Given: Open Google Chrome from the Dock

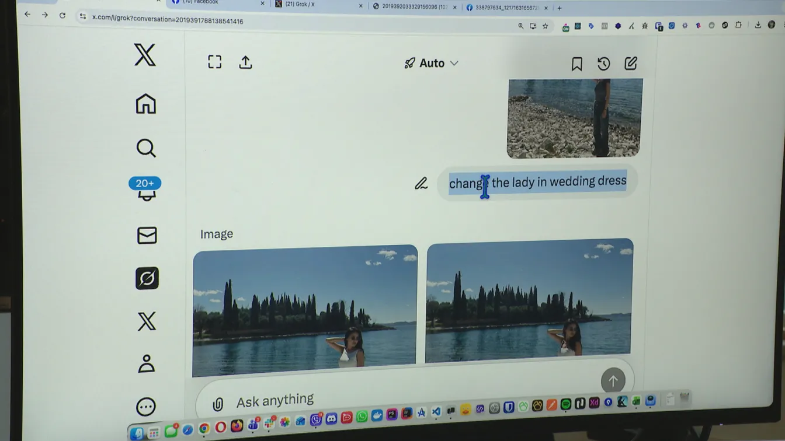Looking at the screenshot, I should [204, 429].
